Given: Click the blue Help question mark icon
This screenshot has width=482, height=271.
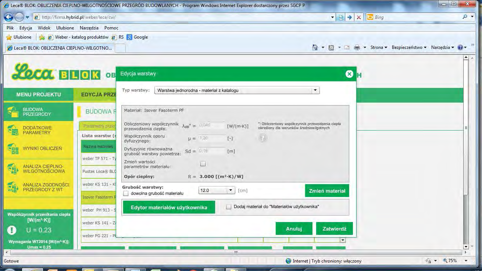Looking at the screenshot, I should pos(460,47).
